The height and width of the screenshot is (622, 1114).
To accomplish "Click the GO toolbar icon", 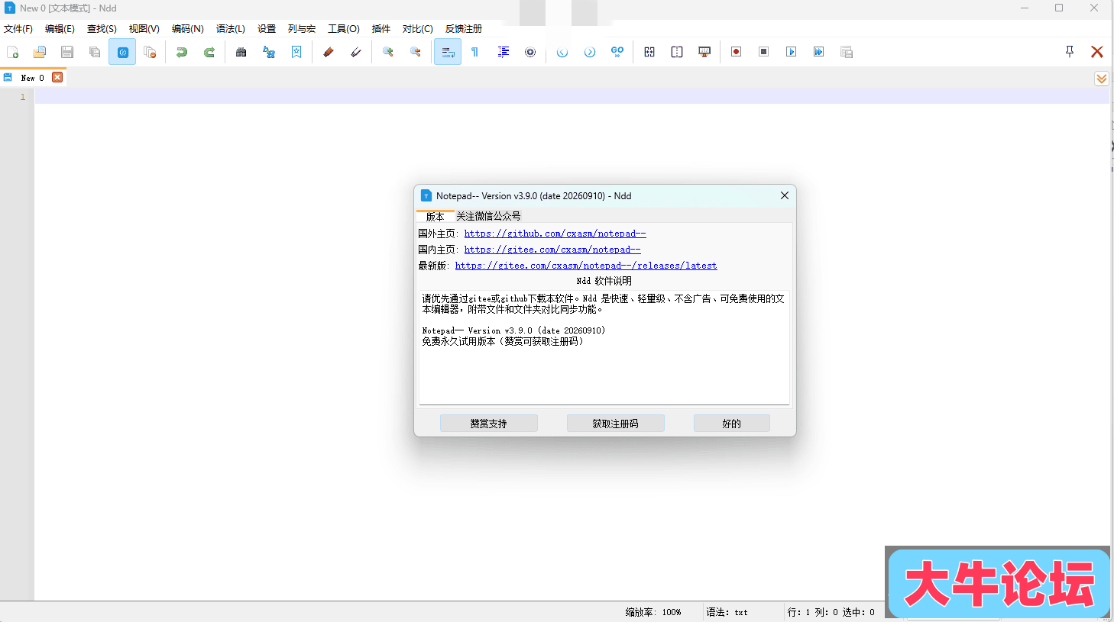I will pos(617,52).
